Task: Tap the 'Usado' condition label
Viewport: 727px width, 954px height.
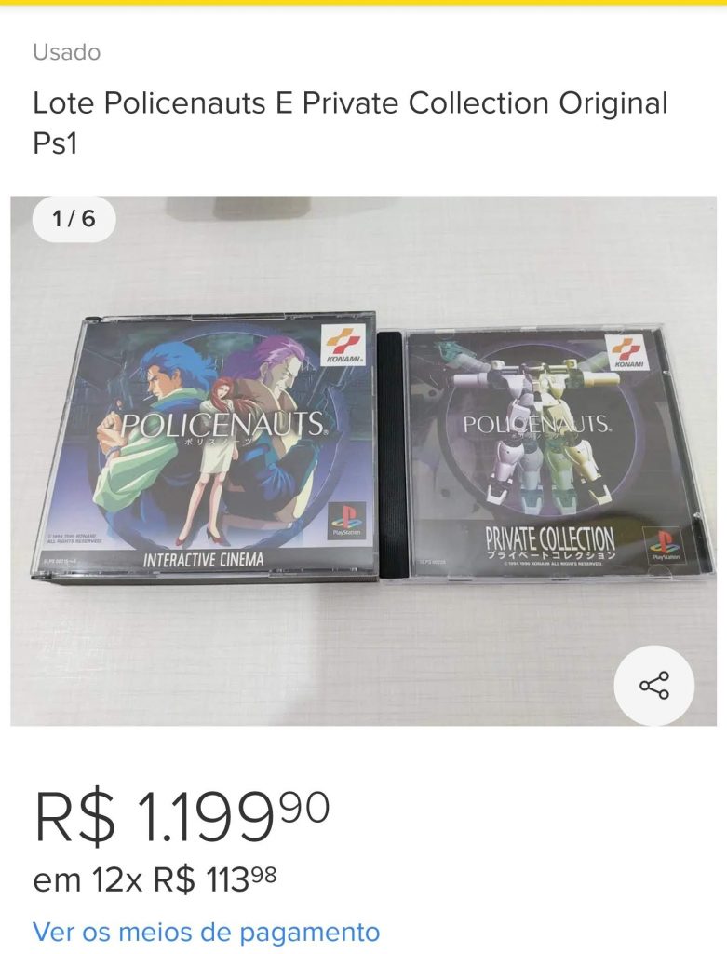Action: (x=67, y=52)
